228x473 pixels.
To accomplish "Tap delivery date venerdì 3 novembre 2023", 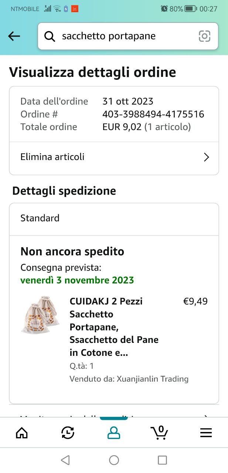I will [77, 280].
